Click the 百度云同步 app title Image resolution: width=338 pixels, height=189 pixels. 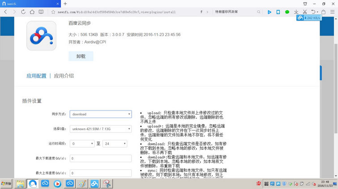(x=80, y=23)
